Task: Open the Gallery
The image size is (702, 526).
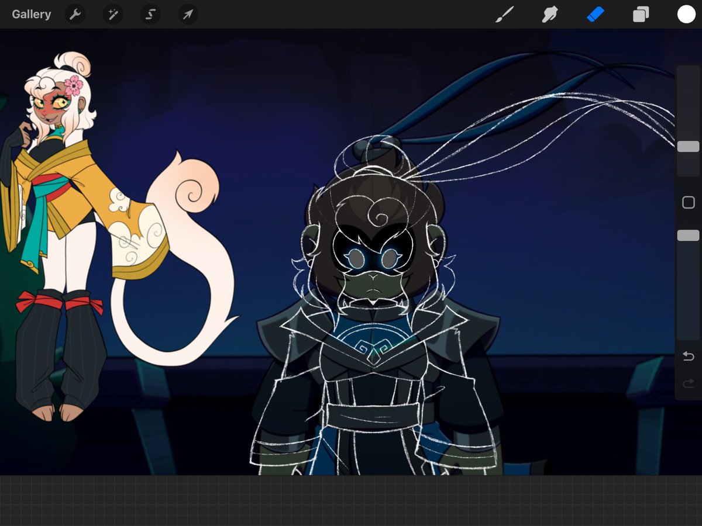Action: [x=31, y=14]
